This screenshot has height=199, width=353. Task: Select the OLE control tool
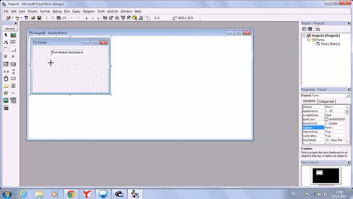(x=6, y=108)
